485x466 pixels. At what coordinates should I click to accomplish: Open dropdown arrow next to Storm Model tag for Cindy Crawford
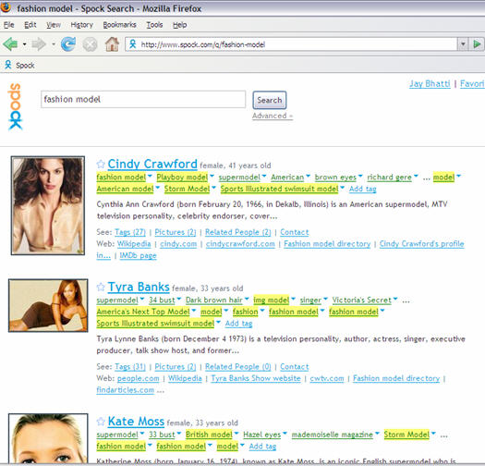(213, 188)
